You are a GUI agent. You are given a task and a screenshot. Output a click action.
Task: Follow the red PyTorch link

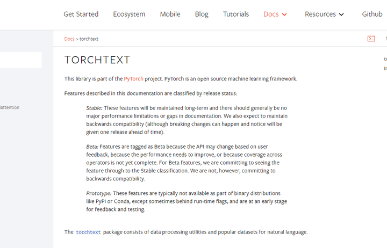pos(133,78)
